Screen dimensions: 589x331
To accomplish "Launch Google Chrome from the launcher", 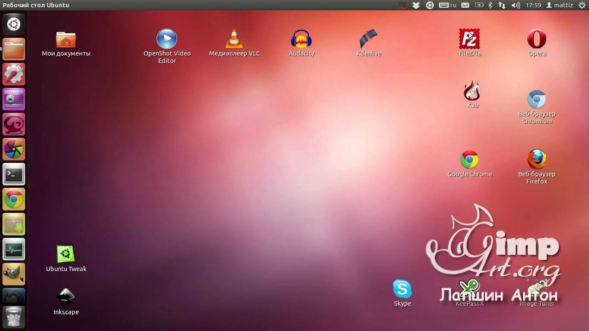I will pos(14,199).
